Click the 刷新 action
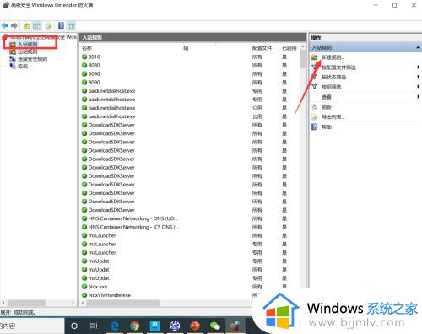Viewport: 422px width, 334px height. [x=327, y=107]
